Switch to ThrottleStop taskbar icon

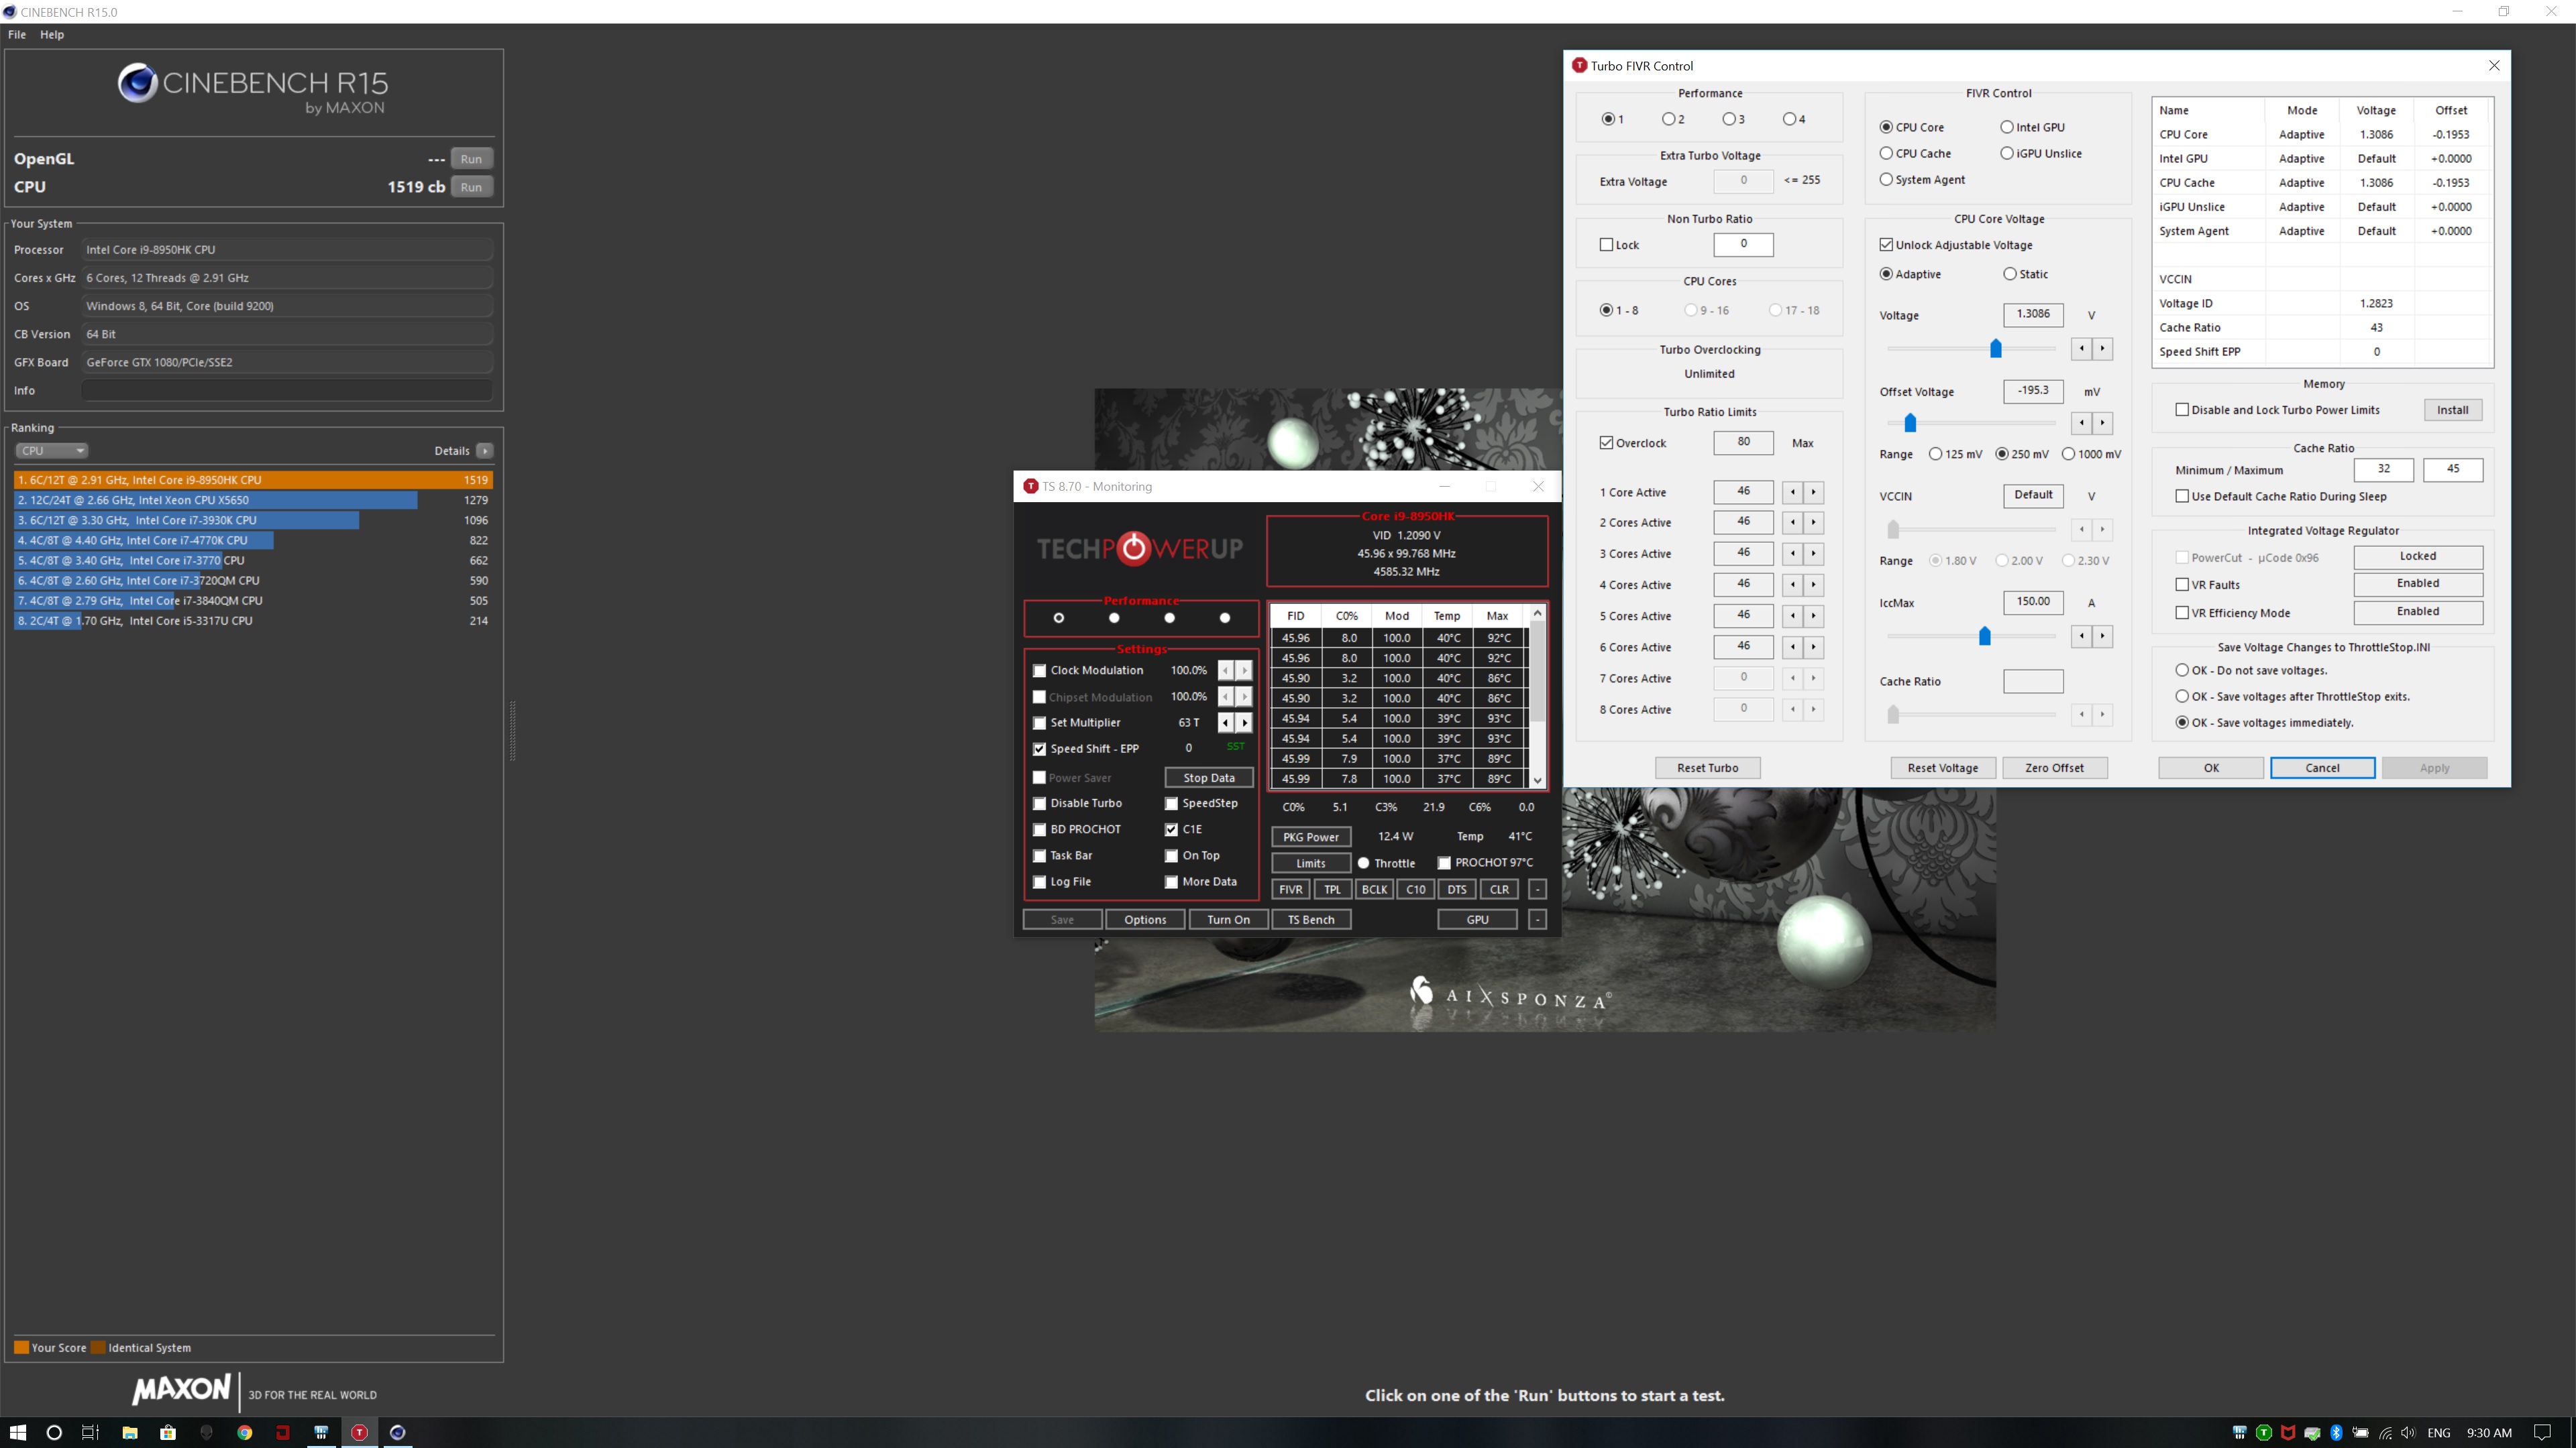pos(359,1432)
